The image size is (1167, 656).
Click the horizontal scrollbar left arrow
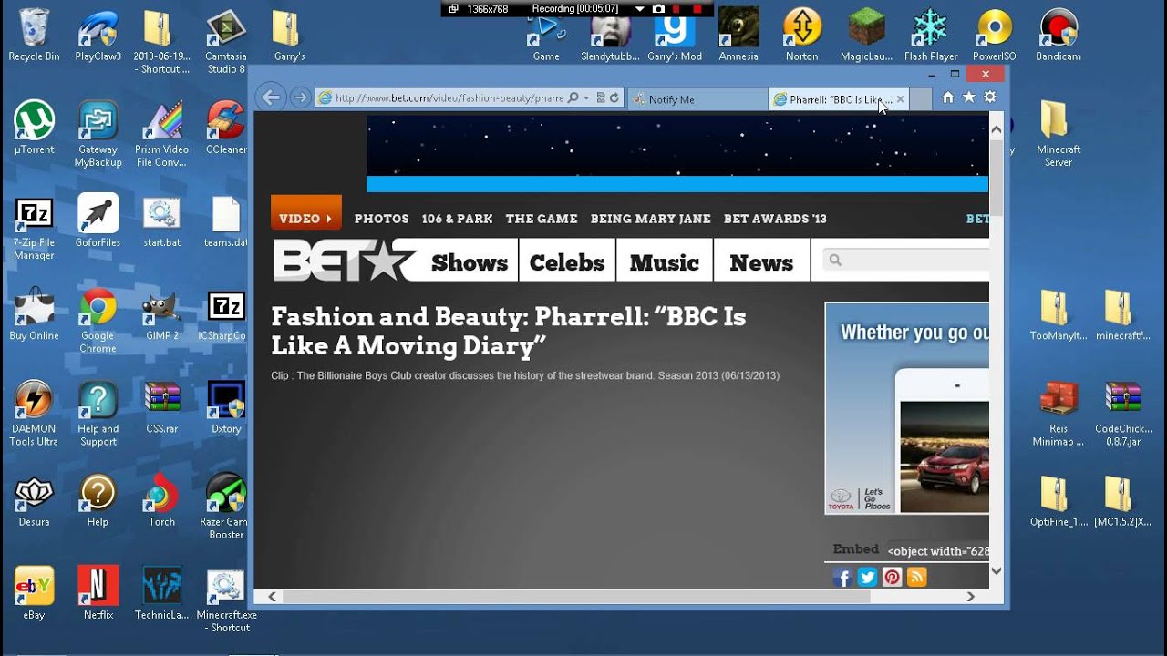[272, 596]
